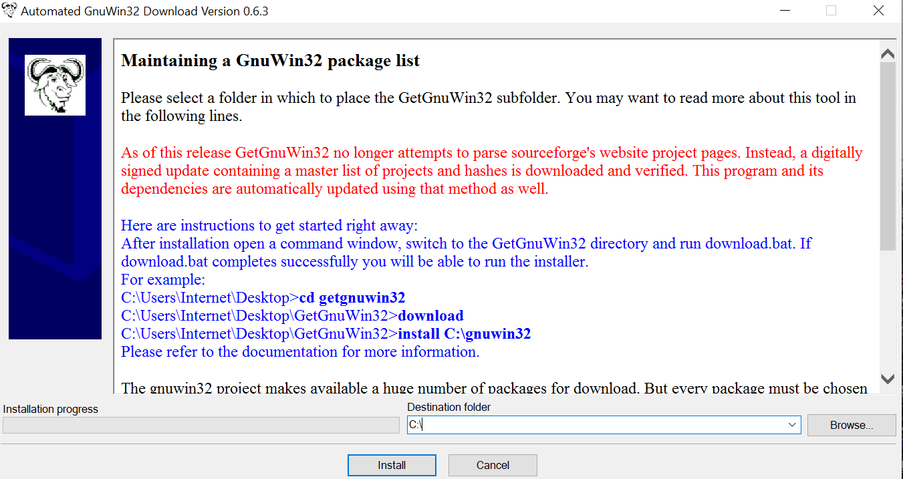The image size is (903, 479).
Task: Open the Browse... folder dialog
Action: 851,425
